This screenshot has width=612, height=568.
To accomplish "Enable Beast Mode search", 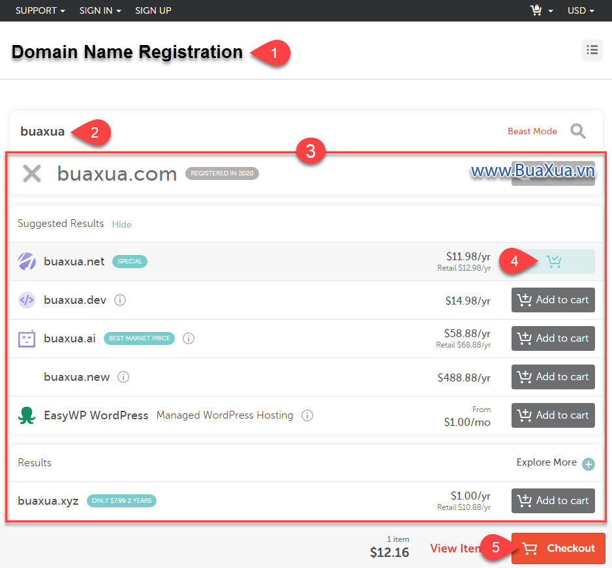I will 532,132.
